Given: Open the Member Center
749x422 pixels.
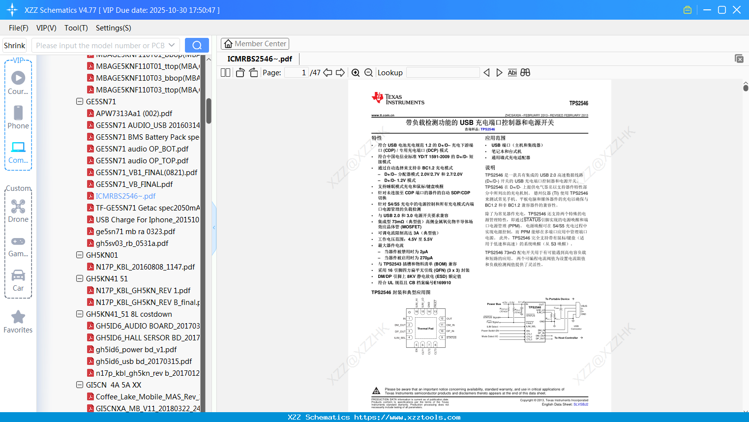Looking at the screenshot, I should (x=255, y=44).
